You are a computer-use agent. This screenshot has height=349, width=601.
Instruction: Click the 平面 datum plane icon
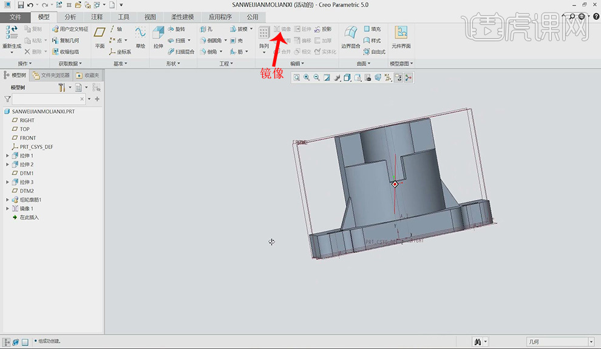pyautogui.click(x=100, y=33)
